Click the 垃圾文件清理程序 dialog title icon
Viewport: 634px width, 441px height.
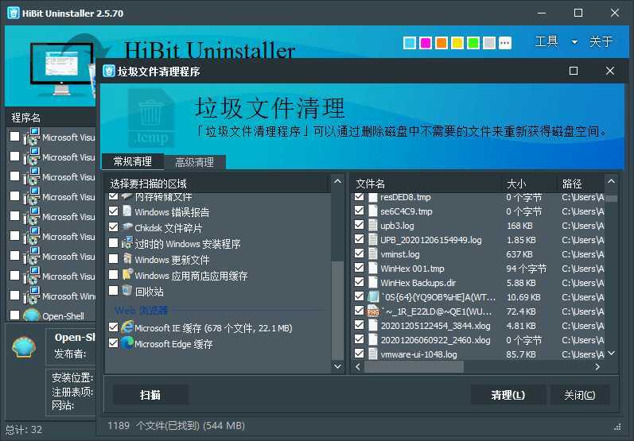tap(109, 71)
